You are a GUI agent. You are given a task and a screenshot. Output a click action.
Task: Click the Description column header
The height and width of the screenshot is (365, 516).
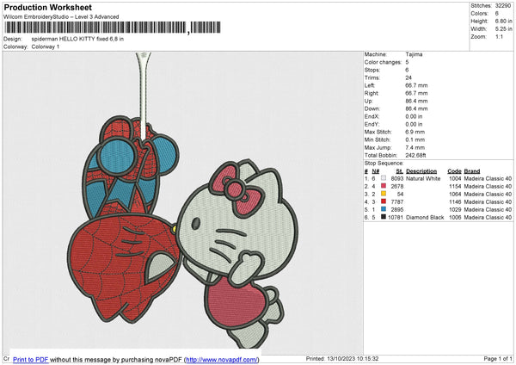(x=421, y=171)
